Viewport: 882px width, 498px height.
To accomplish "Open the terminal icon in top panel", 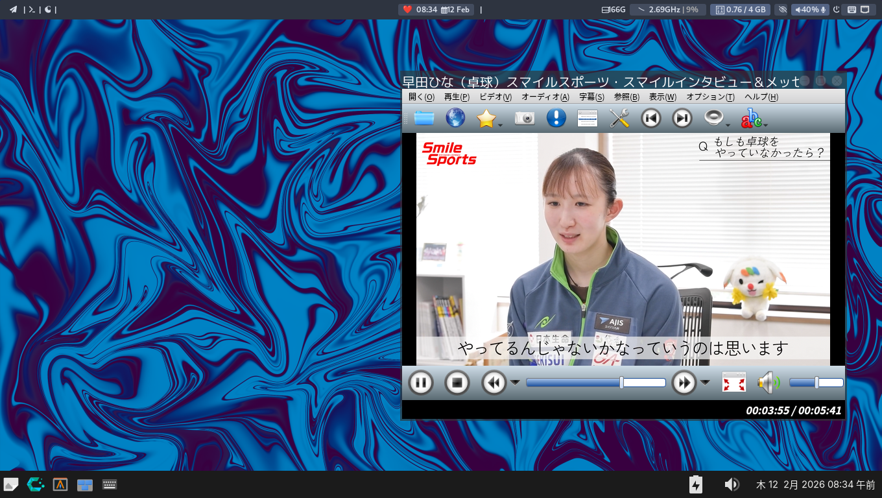I will [31, 10].
